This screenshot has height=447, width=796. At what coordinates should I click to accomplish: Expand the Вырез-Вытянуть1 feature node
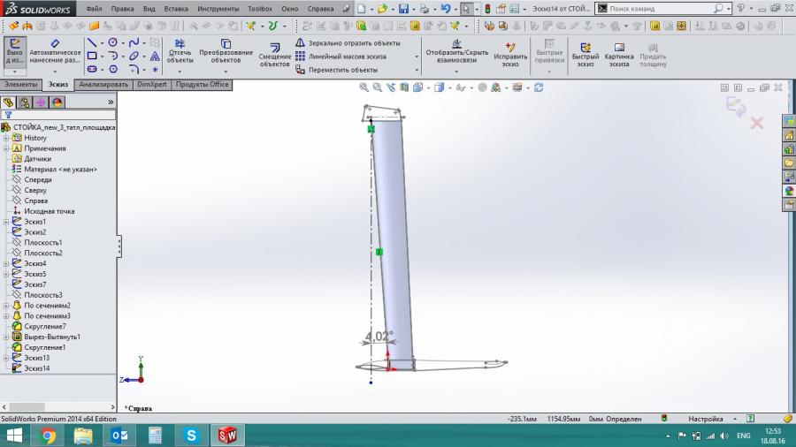6,337
